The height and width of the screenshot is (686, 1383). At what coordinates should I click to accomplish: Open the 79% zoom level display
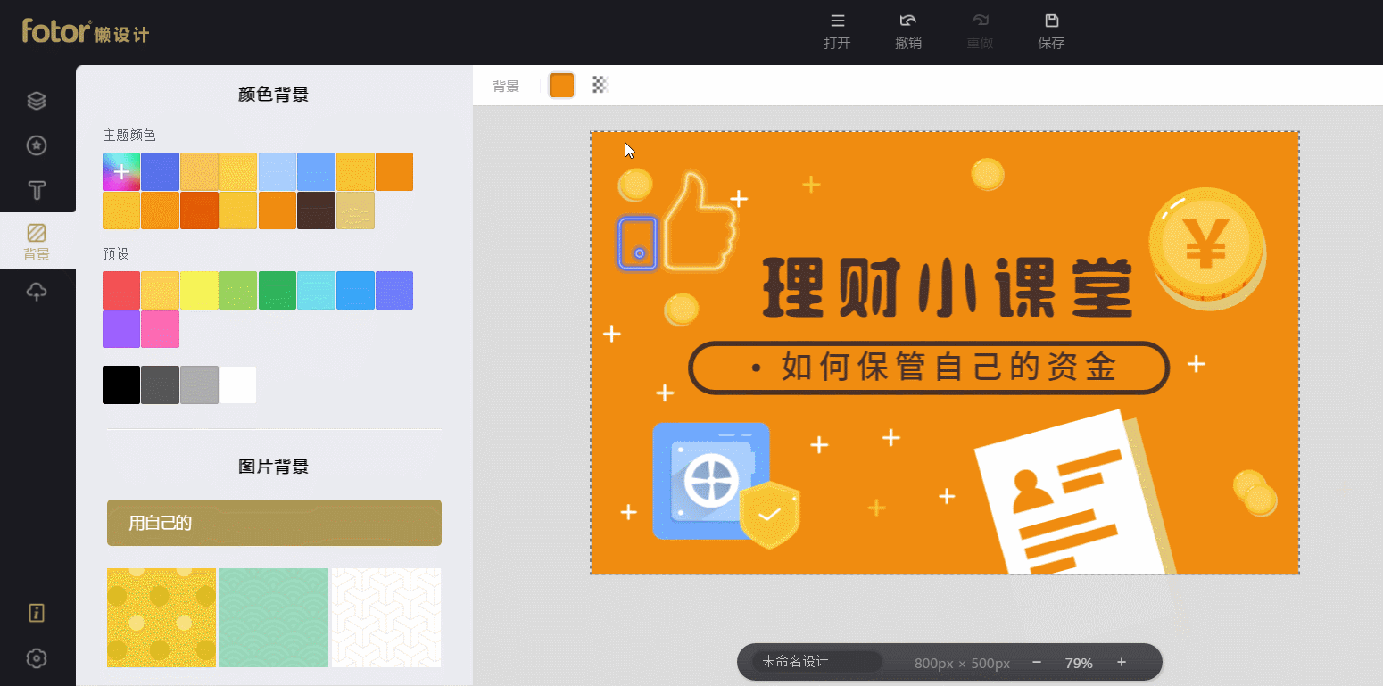[x=1079, y=663]
